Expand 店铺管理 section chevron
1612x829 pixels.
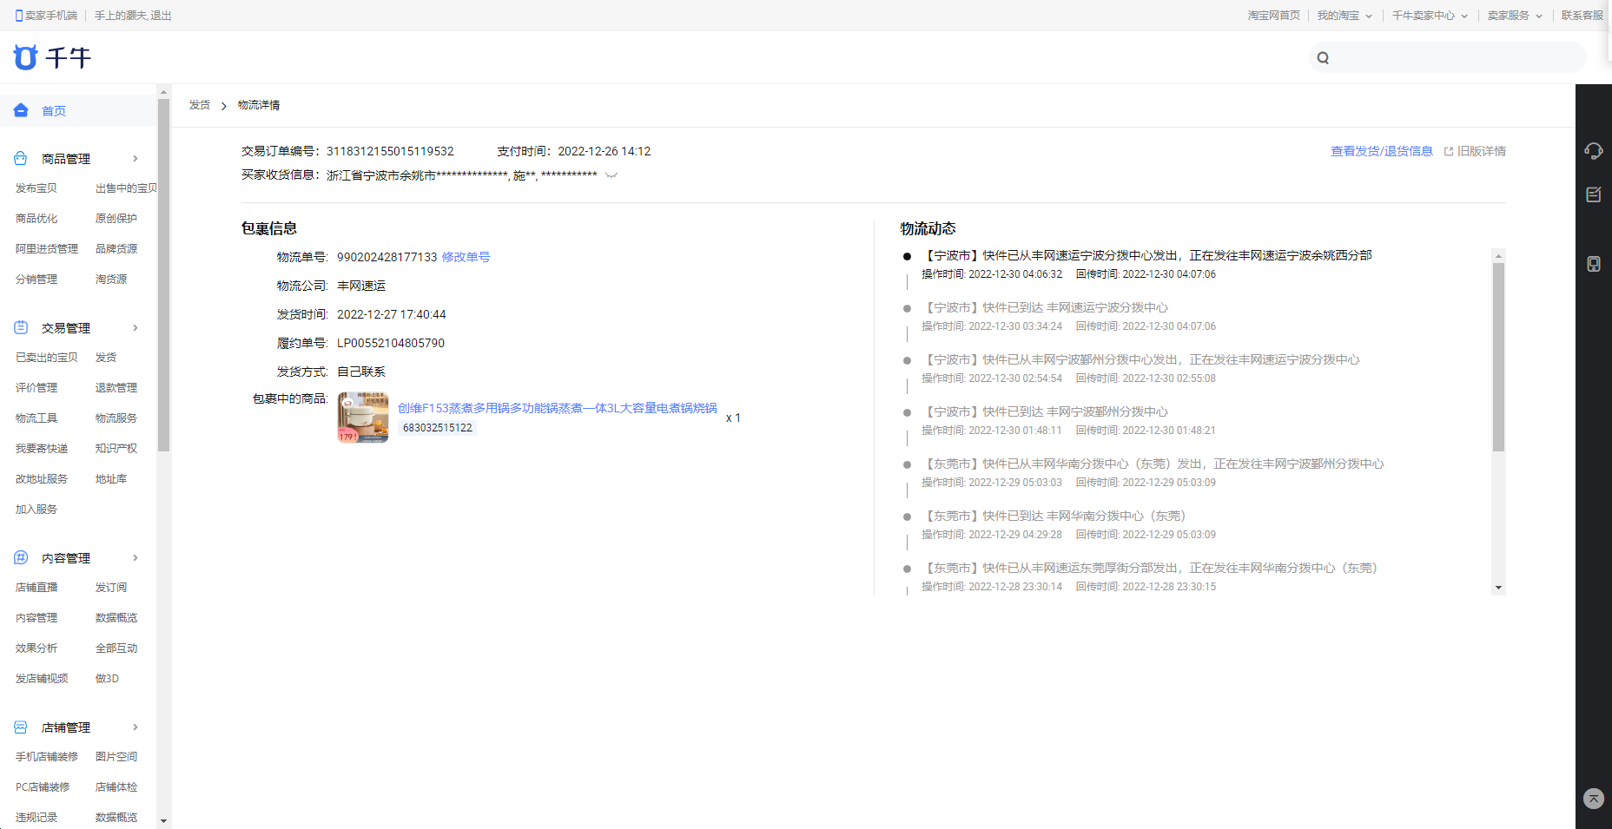[135, 727]
